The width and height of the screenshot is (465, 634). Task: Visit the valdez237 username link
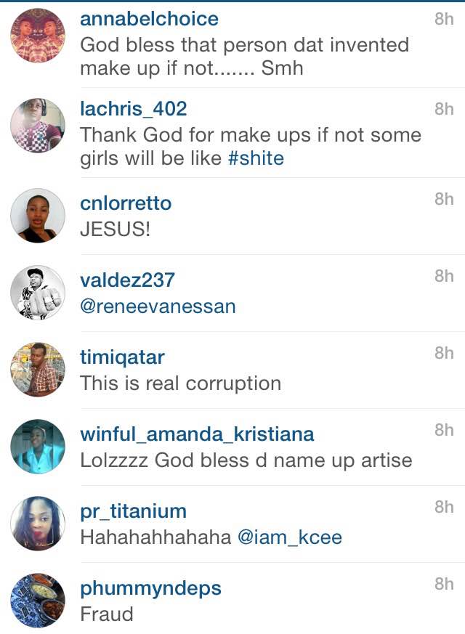[x=127, y=280]
